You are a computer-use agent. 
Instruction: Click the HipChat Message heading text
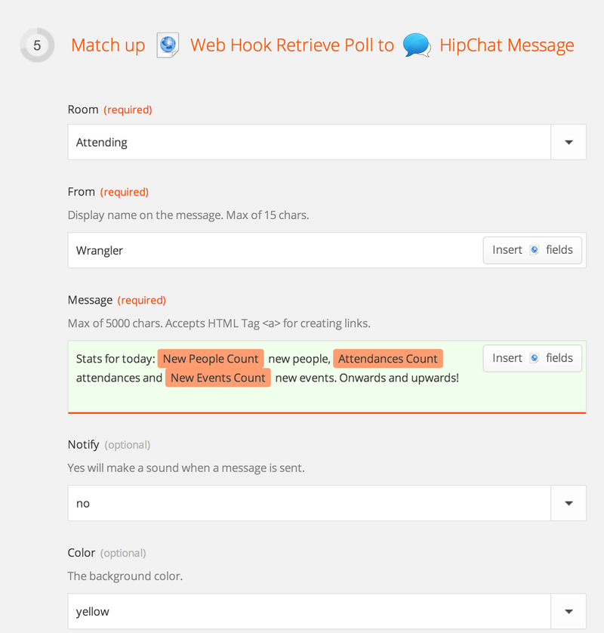[507, 45]
